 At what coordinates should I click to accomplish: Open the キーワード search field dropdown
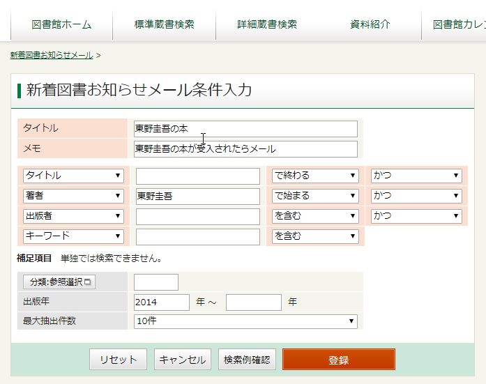point(73,236)
